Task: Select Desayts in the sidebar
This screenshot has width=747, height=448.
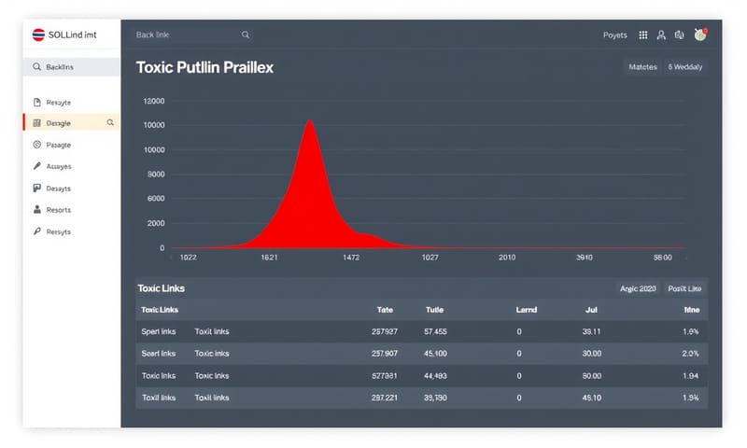Action: pyautogui.click(x=58, y=188)
